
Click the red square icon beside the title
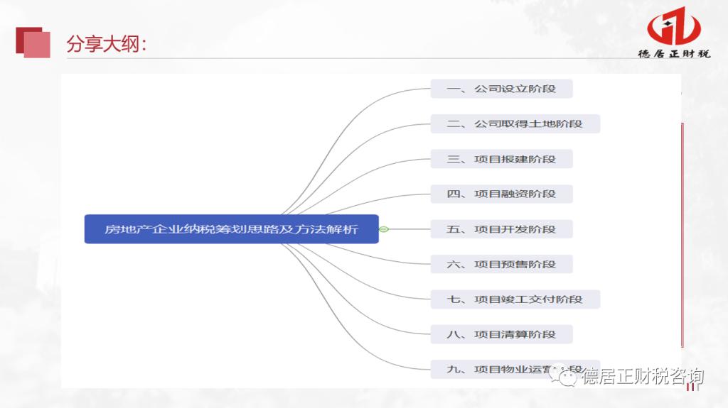pos(33,42)
